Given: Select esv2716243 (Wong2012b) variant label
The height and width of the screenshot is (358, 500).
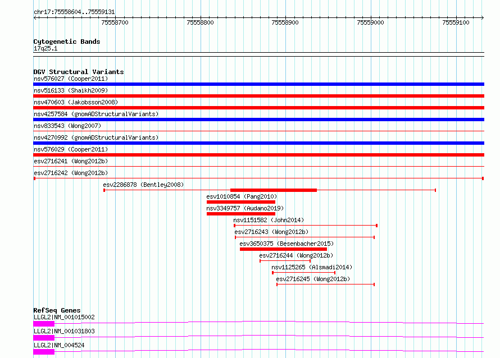Looking at the screenshot, I should pos(271,232).
